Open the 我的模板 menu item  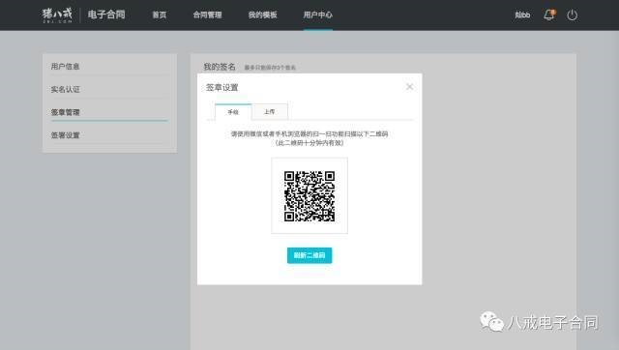point(262,15)
